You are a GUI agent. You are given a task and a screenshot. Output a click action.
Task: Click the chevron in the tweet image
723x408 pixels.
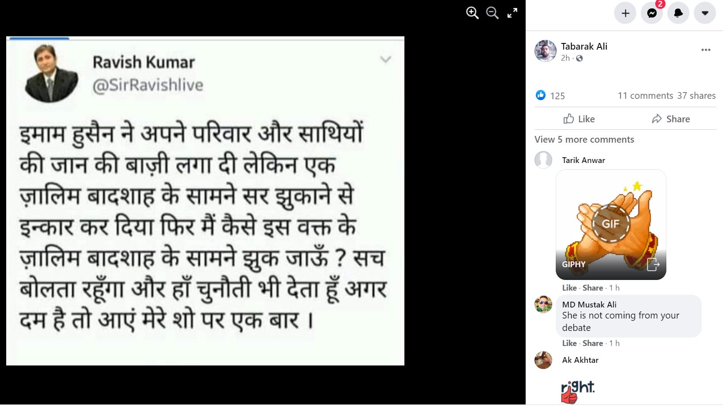[386, 59]
